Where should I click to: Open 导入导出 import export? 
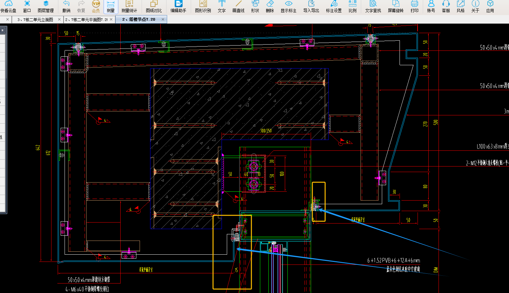(311, 7)
